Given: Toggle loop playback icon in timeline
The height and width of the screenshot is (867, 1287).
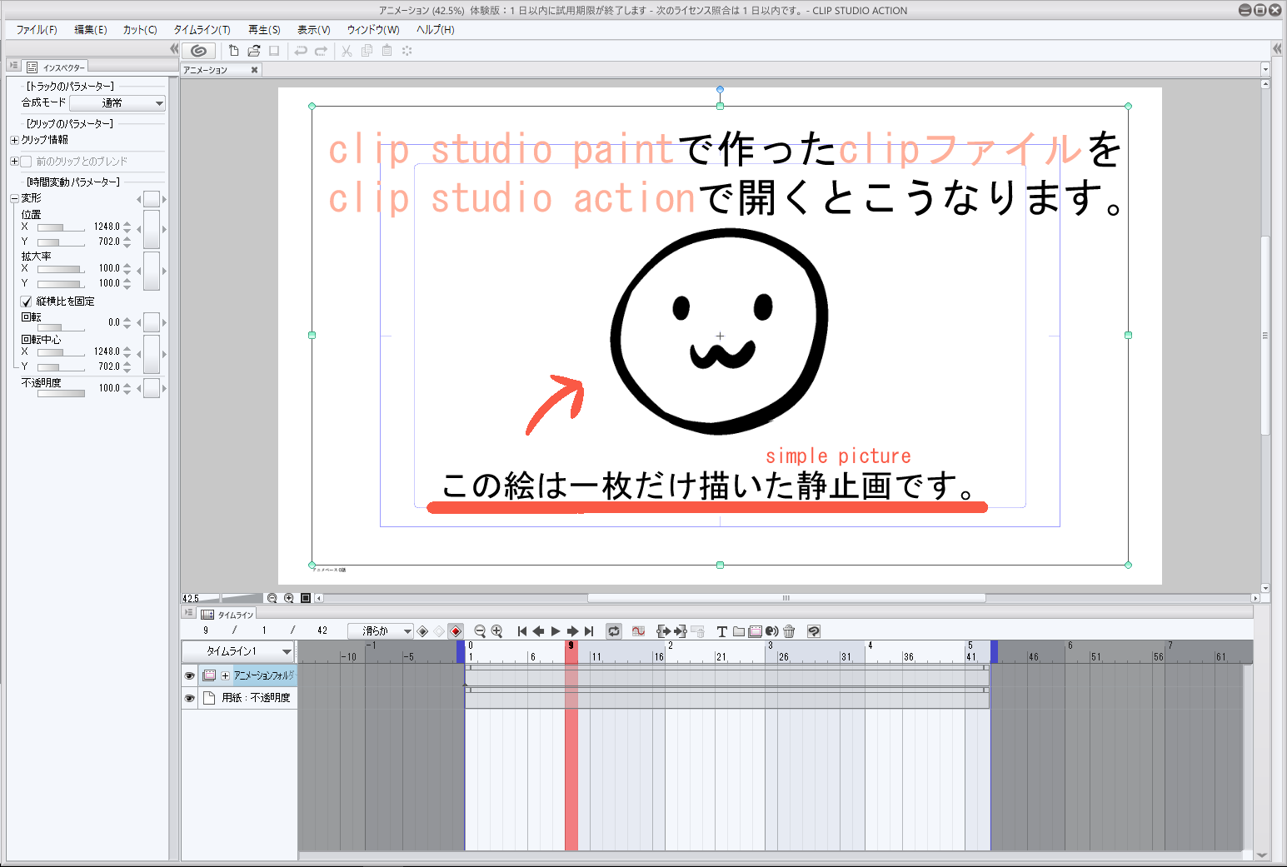Looking at the screenshot, I should tap(614, 631).
